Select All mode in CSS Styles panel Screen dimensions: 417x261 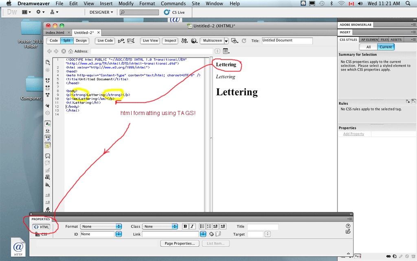tap(368, 47)
